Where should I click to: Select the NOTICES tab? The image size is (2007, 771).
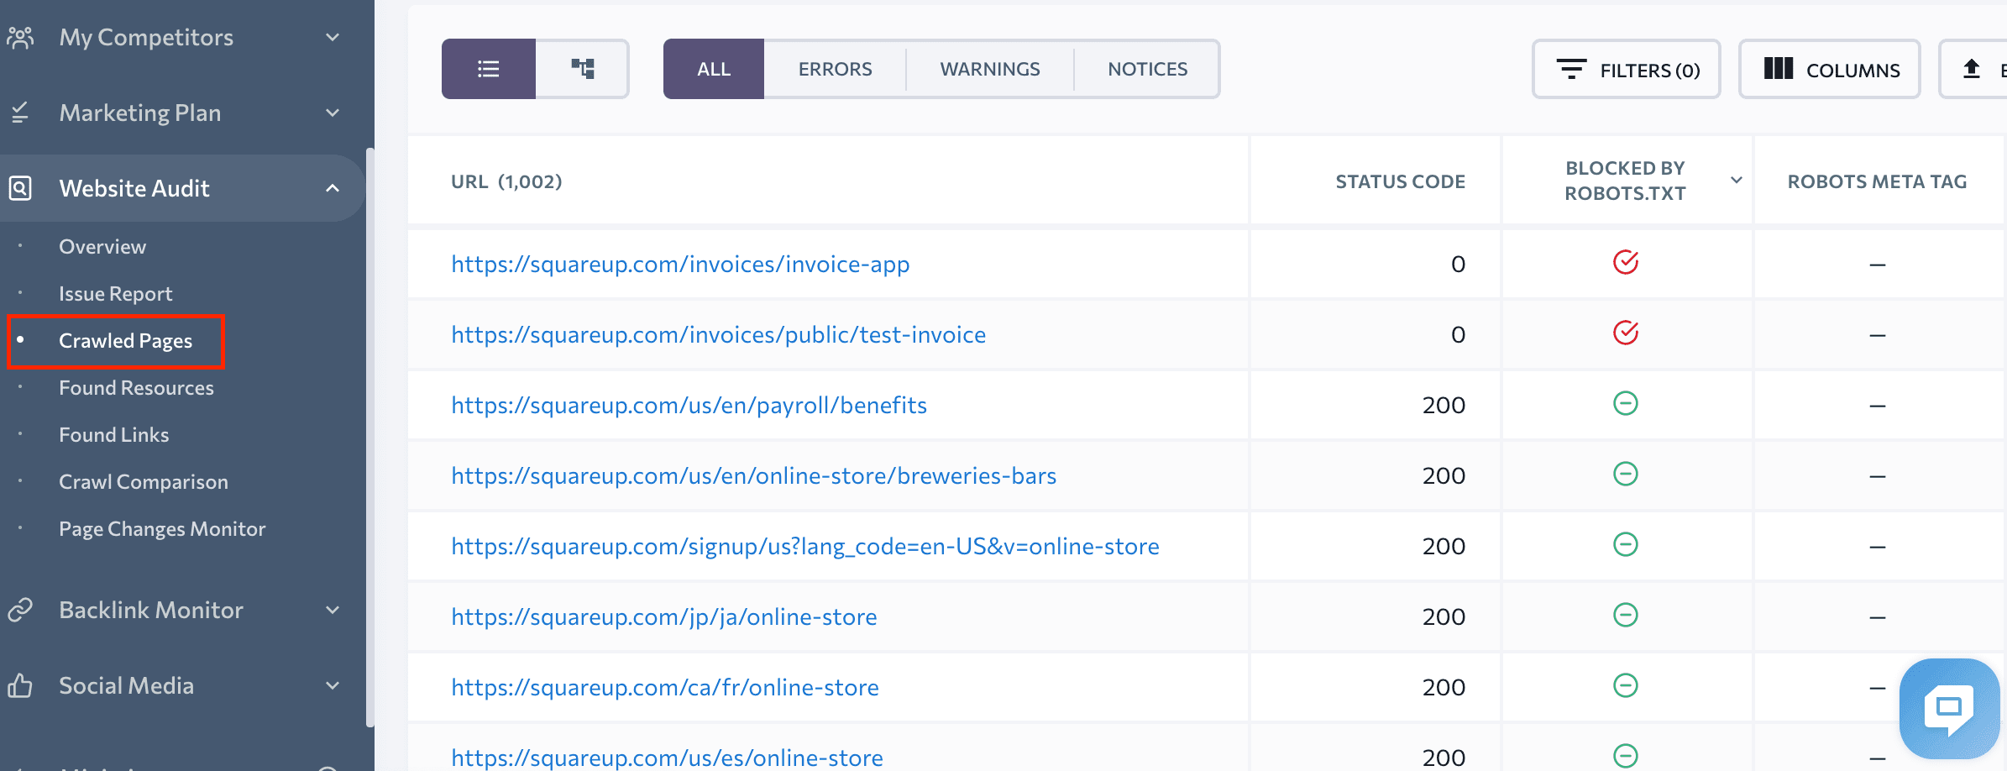pyautogui.click(x=1147, y=69)
